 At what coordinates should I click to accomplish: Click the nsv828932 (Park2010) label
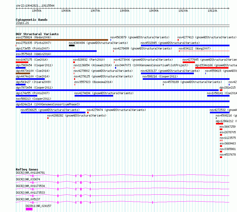89,60
